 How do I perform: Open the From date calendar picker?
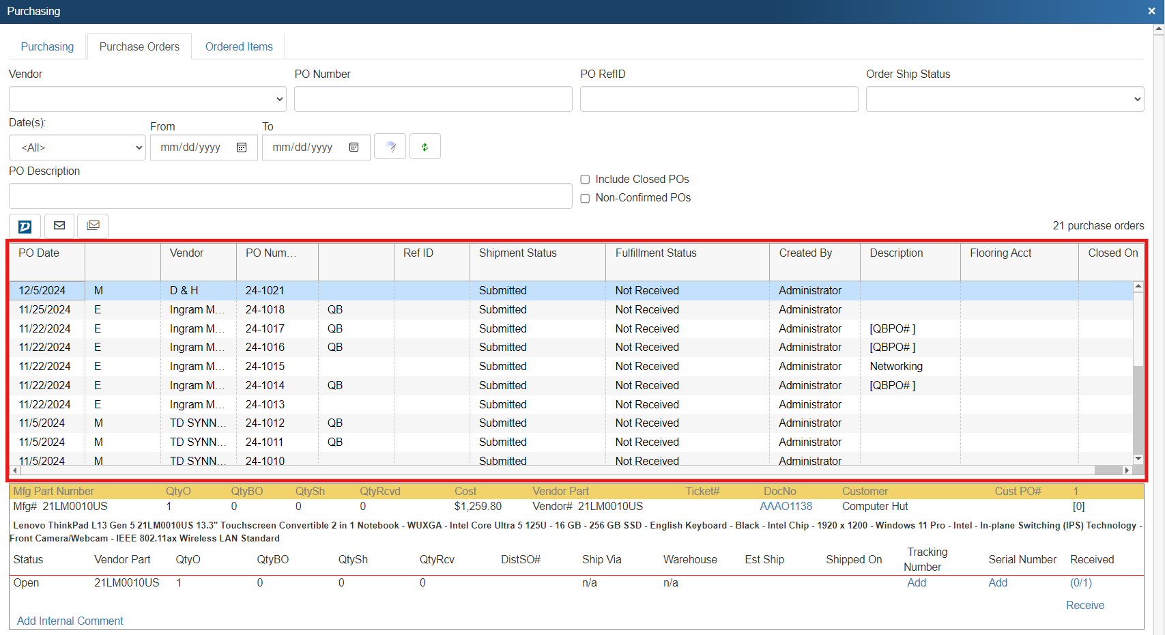tap(242, 147)
